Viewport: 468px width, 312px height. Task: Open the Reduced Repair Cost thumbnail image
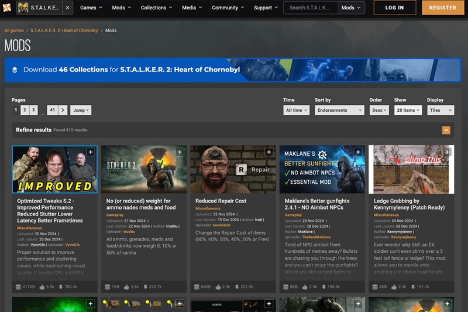point(233,169)
